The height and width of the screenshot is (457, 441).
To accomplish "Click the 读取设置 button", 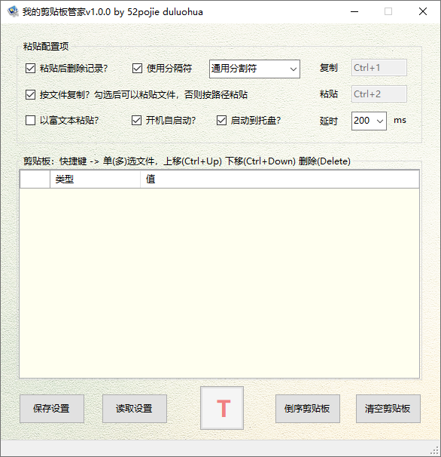I will [135, 409].
